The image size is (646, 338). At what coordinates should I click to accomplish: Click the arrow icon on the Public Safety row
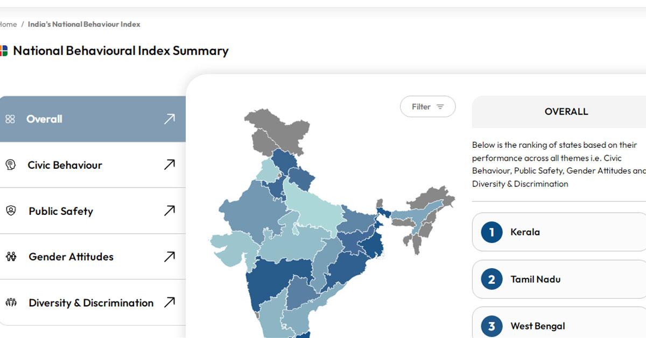(x=168, y=210)
